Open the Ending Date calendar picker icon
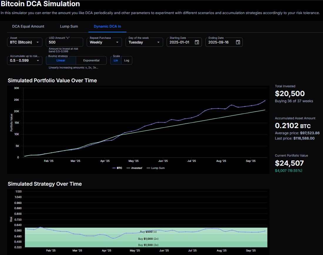Screen dimensions: 323x255 (238, 42)
